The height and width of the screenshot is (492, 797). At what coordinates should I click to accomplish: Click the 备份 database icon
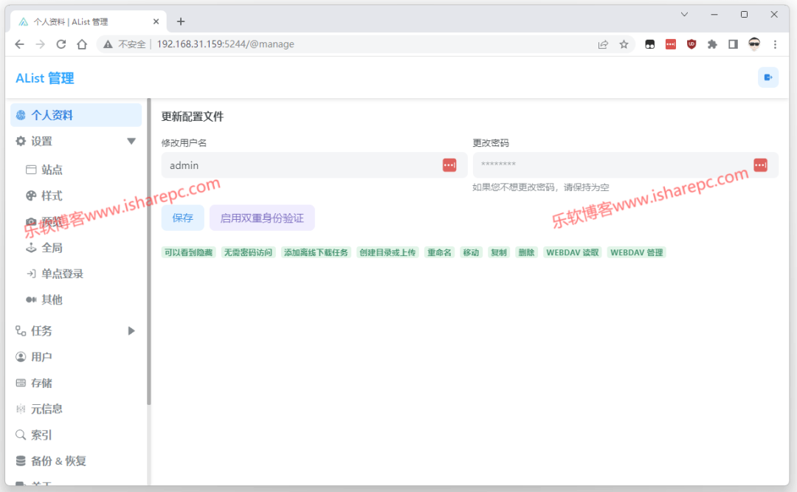(x=21, y=461)
